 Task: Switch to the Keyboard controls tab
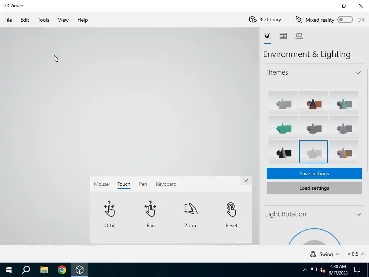[166, 184]
